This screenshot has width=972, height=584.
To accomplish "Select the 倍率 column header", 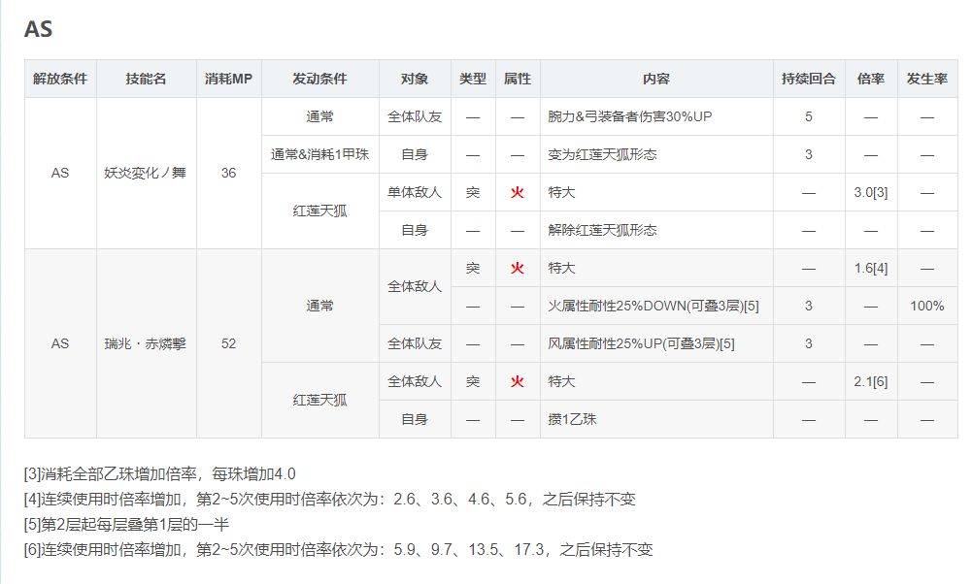I will tap(871, 79).
